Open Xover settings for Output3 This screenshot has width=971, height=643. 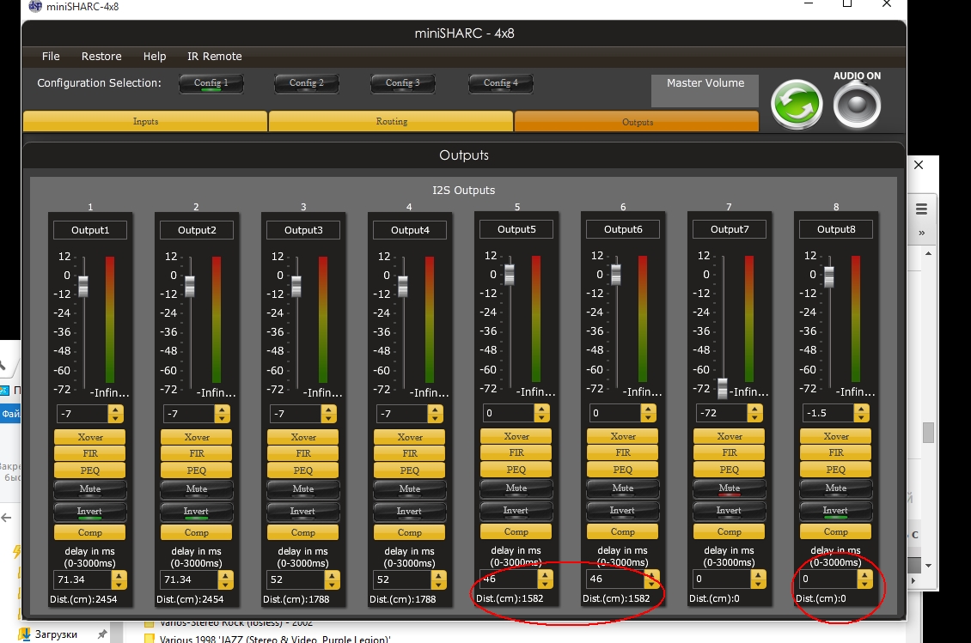tap(302, 437)
